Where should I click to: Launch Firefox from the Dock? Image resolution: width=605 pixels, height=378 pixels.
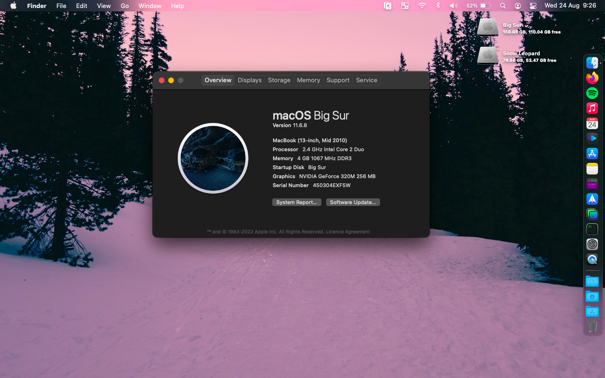[x=592, y=78]
